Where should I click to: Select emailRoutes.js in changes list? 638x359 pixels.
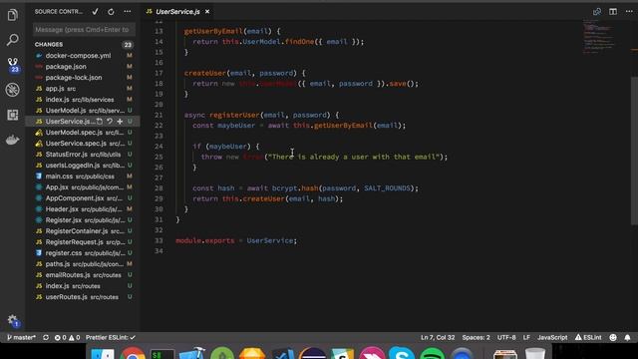pyautogui.click(x=83, y=275)
